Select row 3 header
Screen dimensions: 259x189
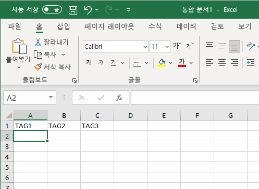coord(7,146)
